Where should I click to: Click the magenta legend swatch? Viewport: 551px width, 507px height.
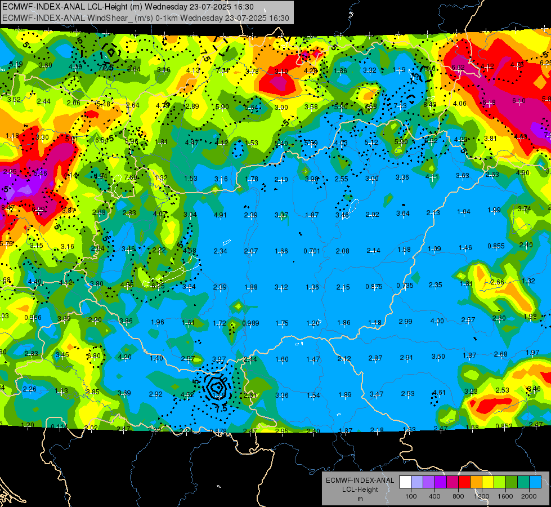coord(453,482)
